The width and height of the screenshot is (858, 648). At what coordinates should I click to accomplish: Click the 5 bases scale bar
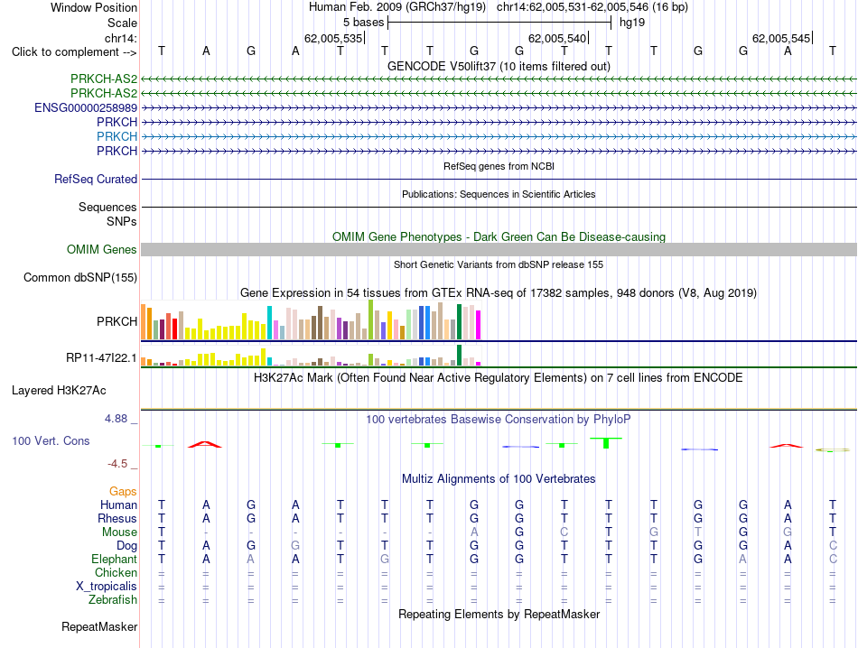[499, 23]
